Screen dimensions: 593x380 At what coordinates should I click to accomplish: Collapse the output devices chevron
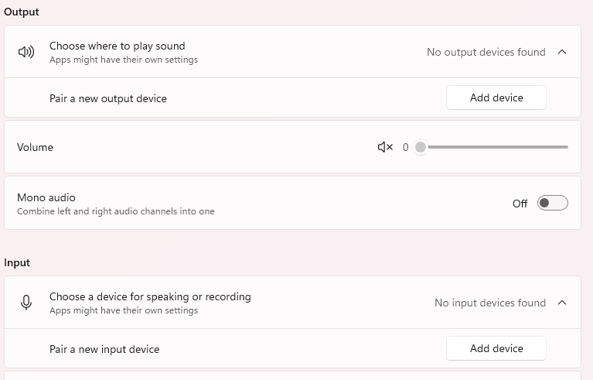tap(562, 52)
